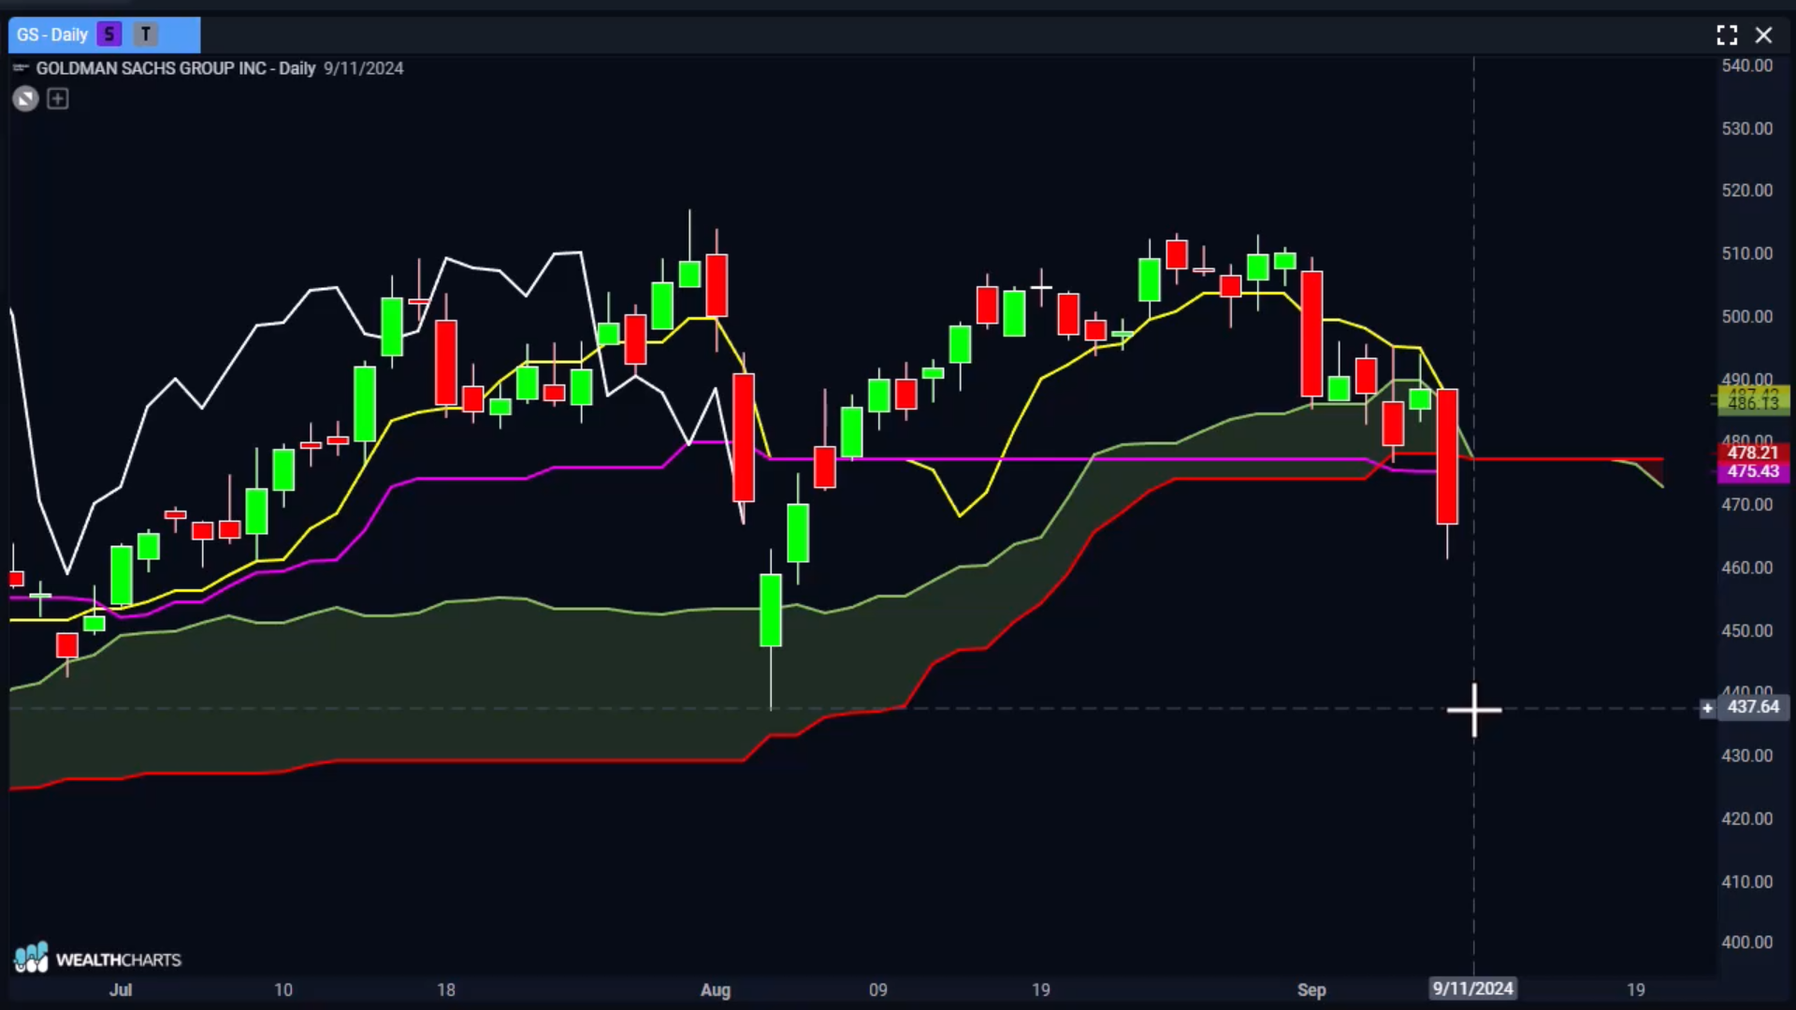Click the gray T badge on tab
Screen dimensions: 1796x1010
(146, 35)
